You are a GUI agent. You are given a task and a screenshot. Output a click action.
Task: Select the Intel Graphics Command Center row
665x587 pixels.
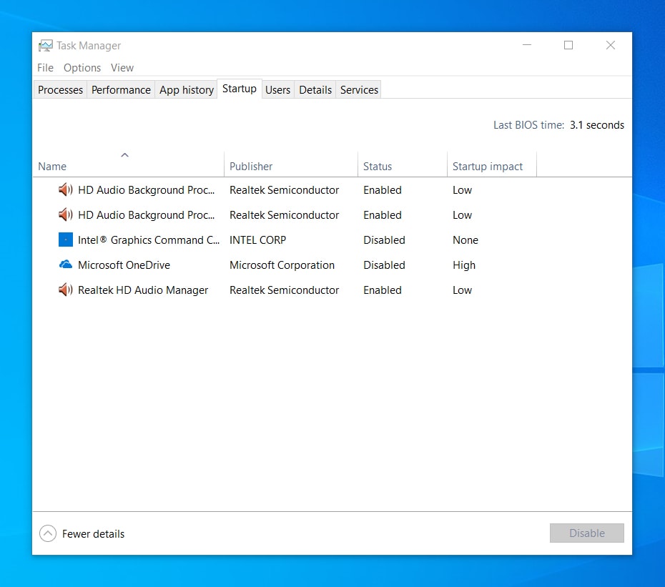(x=148, y=240)
